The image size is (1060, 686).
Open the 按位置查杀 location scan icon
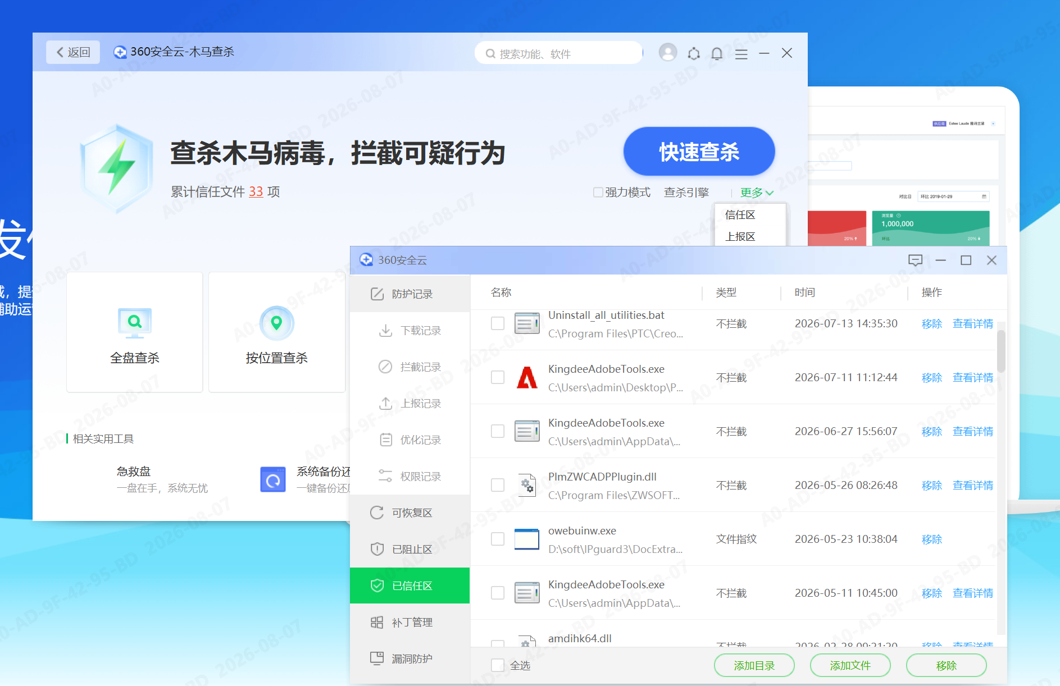click(276, 323)
